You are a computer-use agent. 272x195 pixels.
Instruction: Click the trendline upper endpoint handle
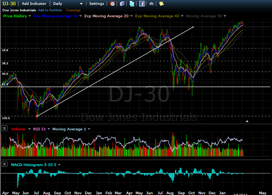point(193,27)
